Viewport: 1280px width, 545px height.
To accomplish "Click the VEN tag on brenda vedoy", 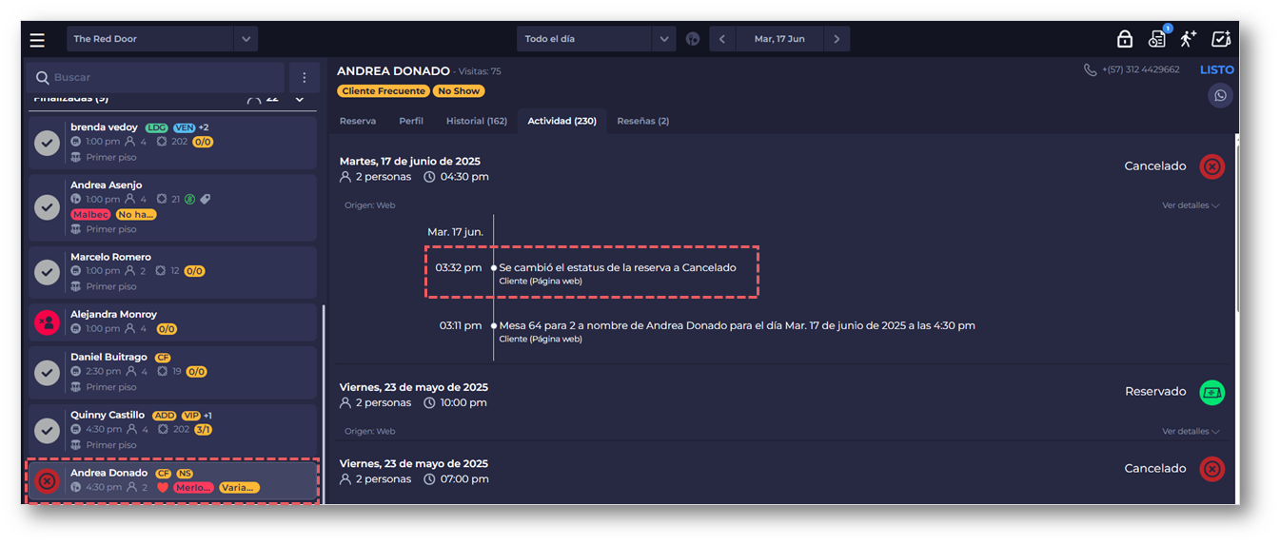I will (184, 127).
